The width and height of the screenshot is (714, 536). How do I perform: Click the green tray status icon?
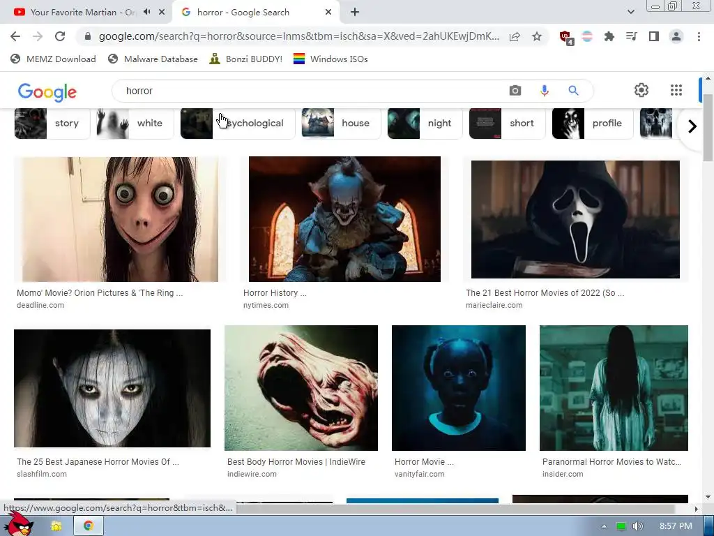(x=621, y=526)
